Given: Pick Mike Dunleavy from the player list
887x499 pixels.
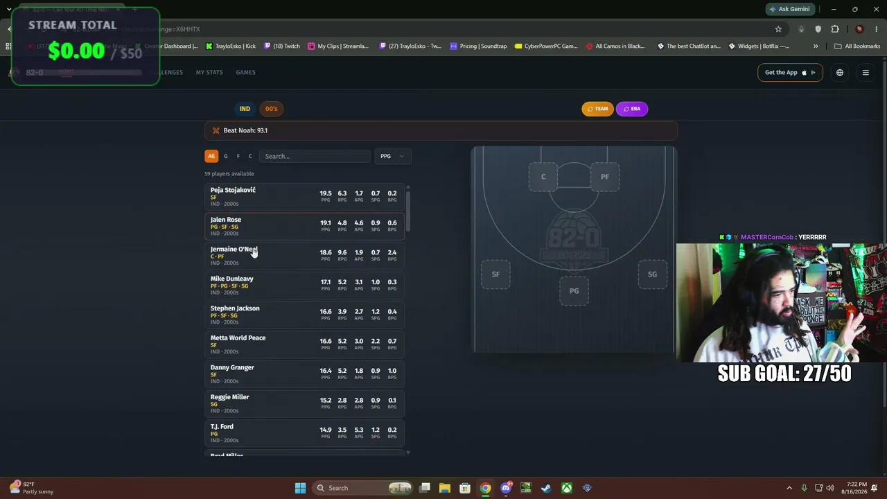Looking at the screenshot, I should [305, 286].
